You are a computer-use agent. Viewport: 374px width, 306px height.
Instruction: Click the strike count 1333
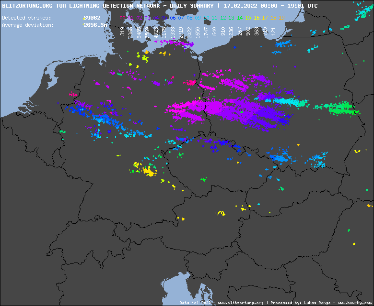173,33
